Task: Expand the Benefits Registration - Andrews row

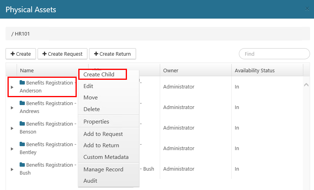Action: [x=12, y=107]
